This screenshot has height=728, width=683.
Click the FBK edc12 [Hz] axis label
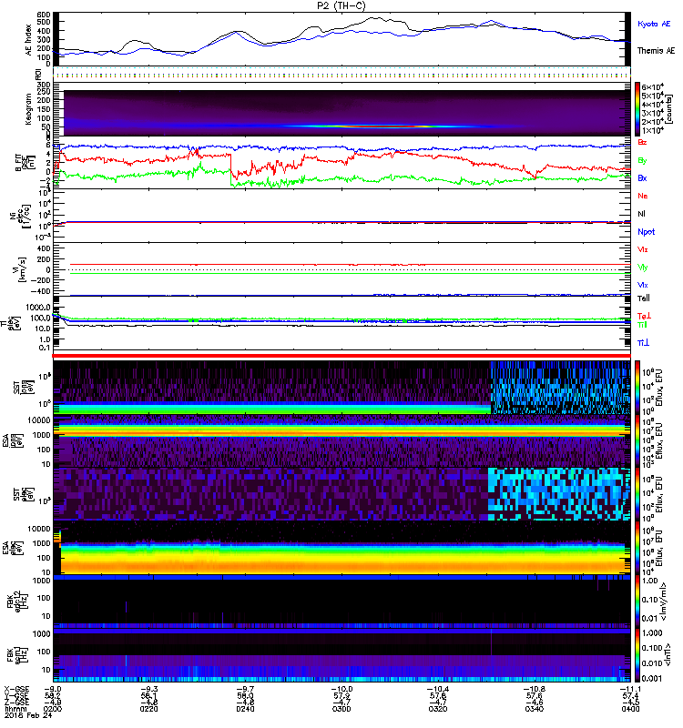click(17, 602)
